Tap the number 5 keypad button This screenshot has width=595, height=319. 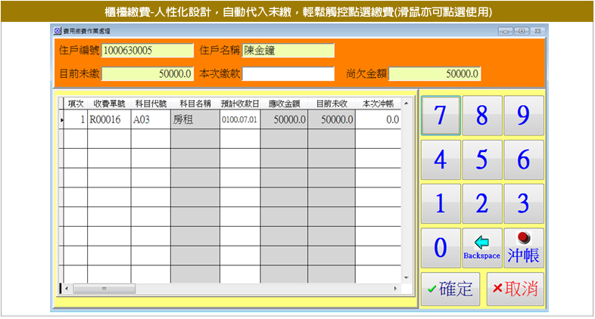pyautogui.click(x=481, y=159)
